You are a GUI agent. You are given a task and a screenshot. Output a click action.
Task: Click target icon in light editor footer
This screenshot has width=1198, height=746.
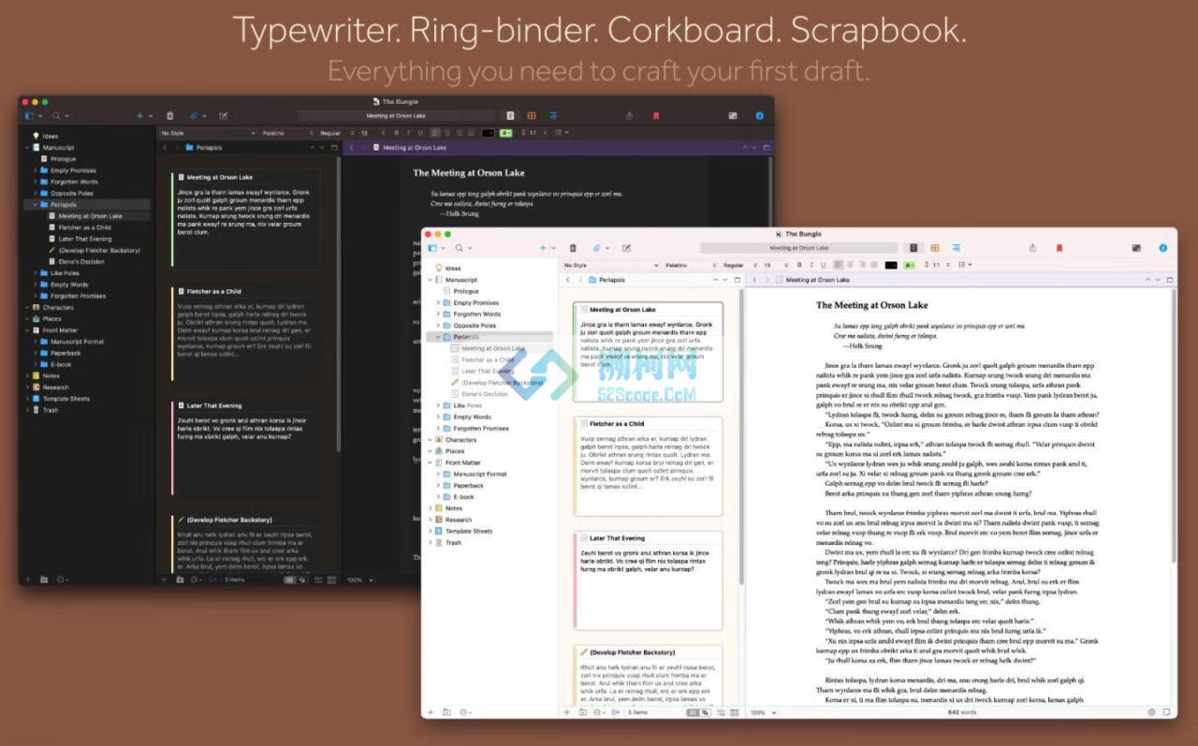1151,712
